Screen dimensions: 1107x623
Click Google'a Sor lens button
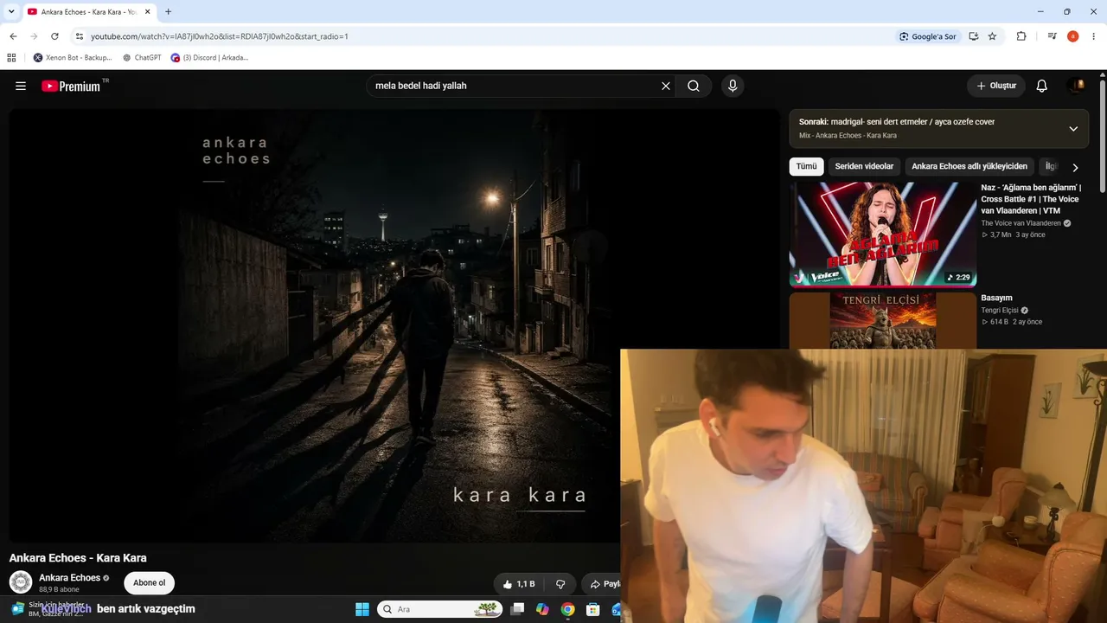click(928, 36)
